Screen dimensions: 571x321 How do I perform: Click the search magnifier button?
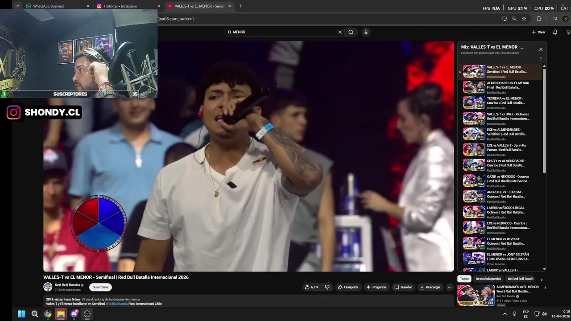[351, 32]
